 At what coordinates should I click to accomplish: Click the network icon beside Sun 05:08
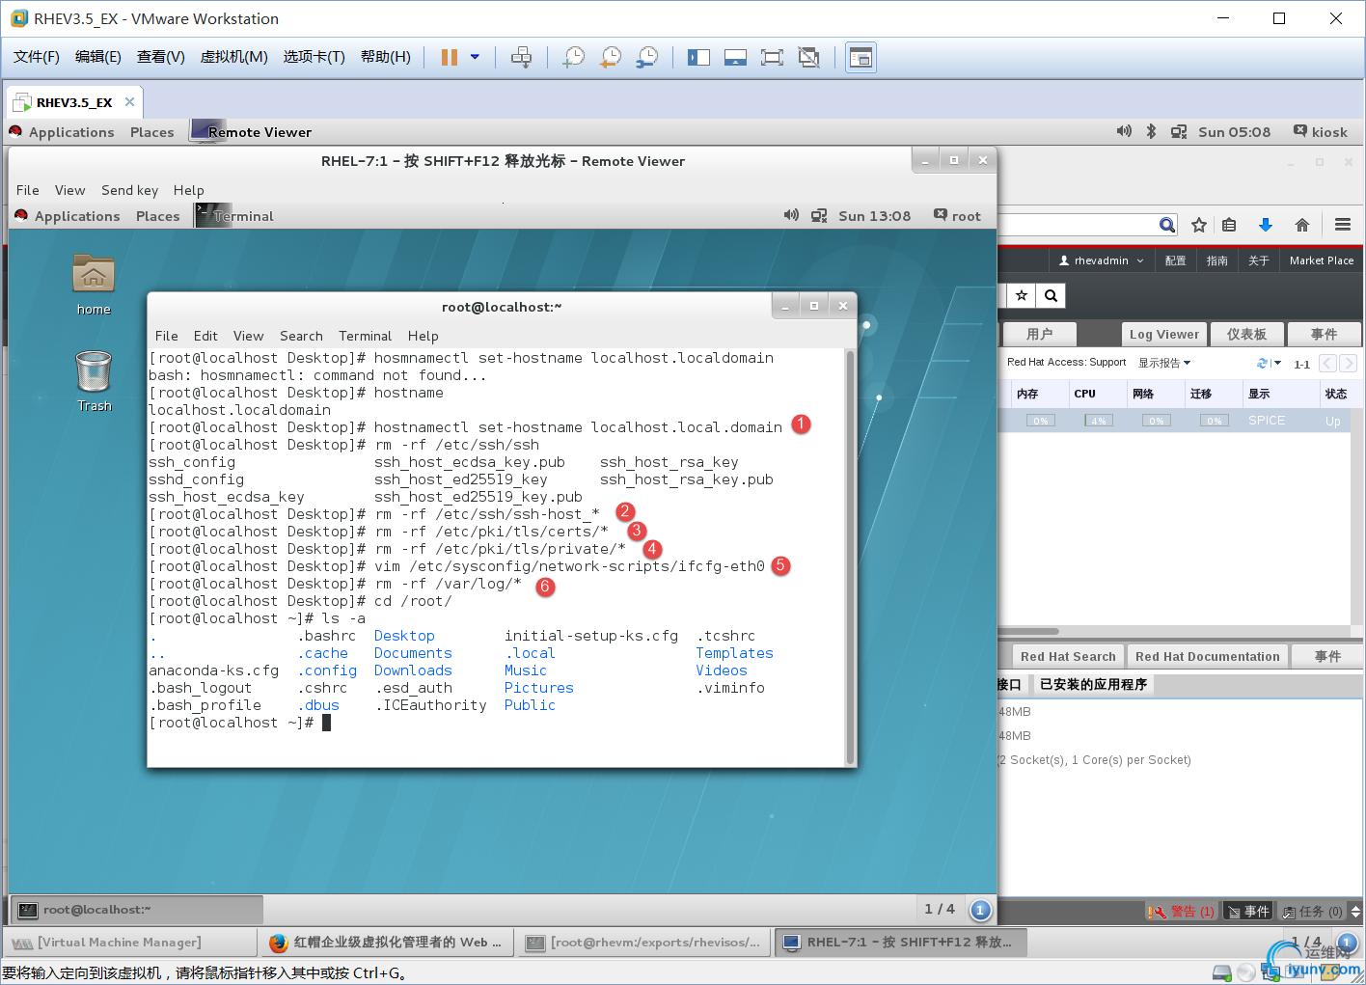(x=1179, y=132)
